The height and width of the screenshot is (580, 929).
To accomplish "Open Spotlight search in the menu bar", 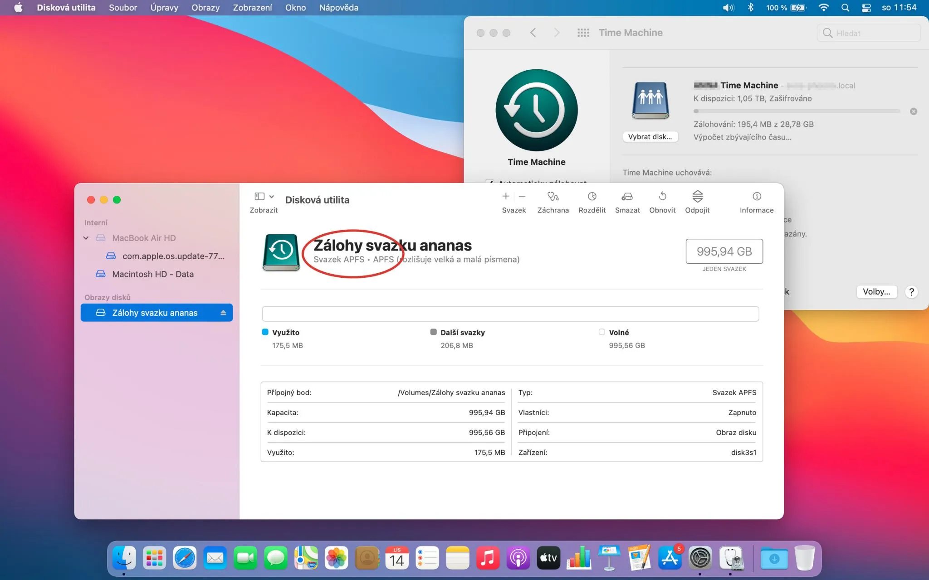I will [845, 8].
